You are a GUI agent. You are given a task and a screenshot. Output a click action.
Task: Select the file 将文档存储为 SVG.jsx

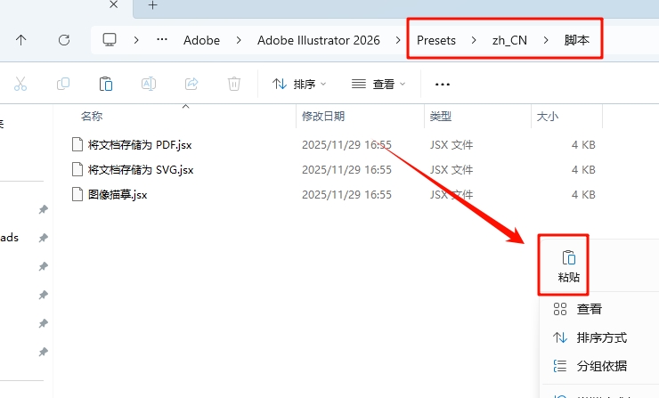coord(140,169)
